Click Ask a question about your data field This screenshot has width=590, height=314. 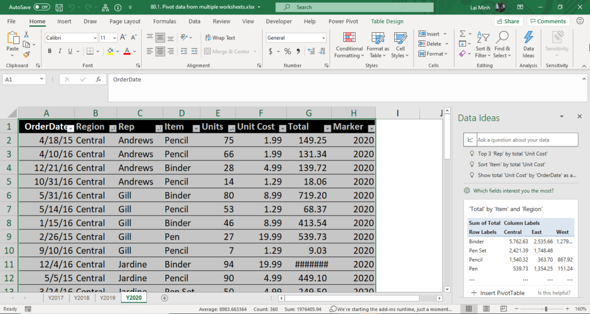[x=521, y=140]
